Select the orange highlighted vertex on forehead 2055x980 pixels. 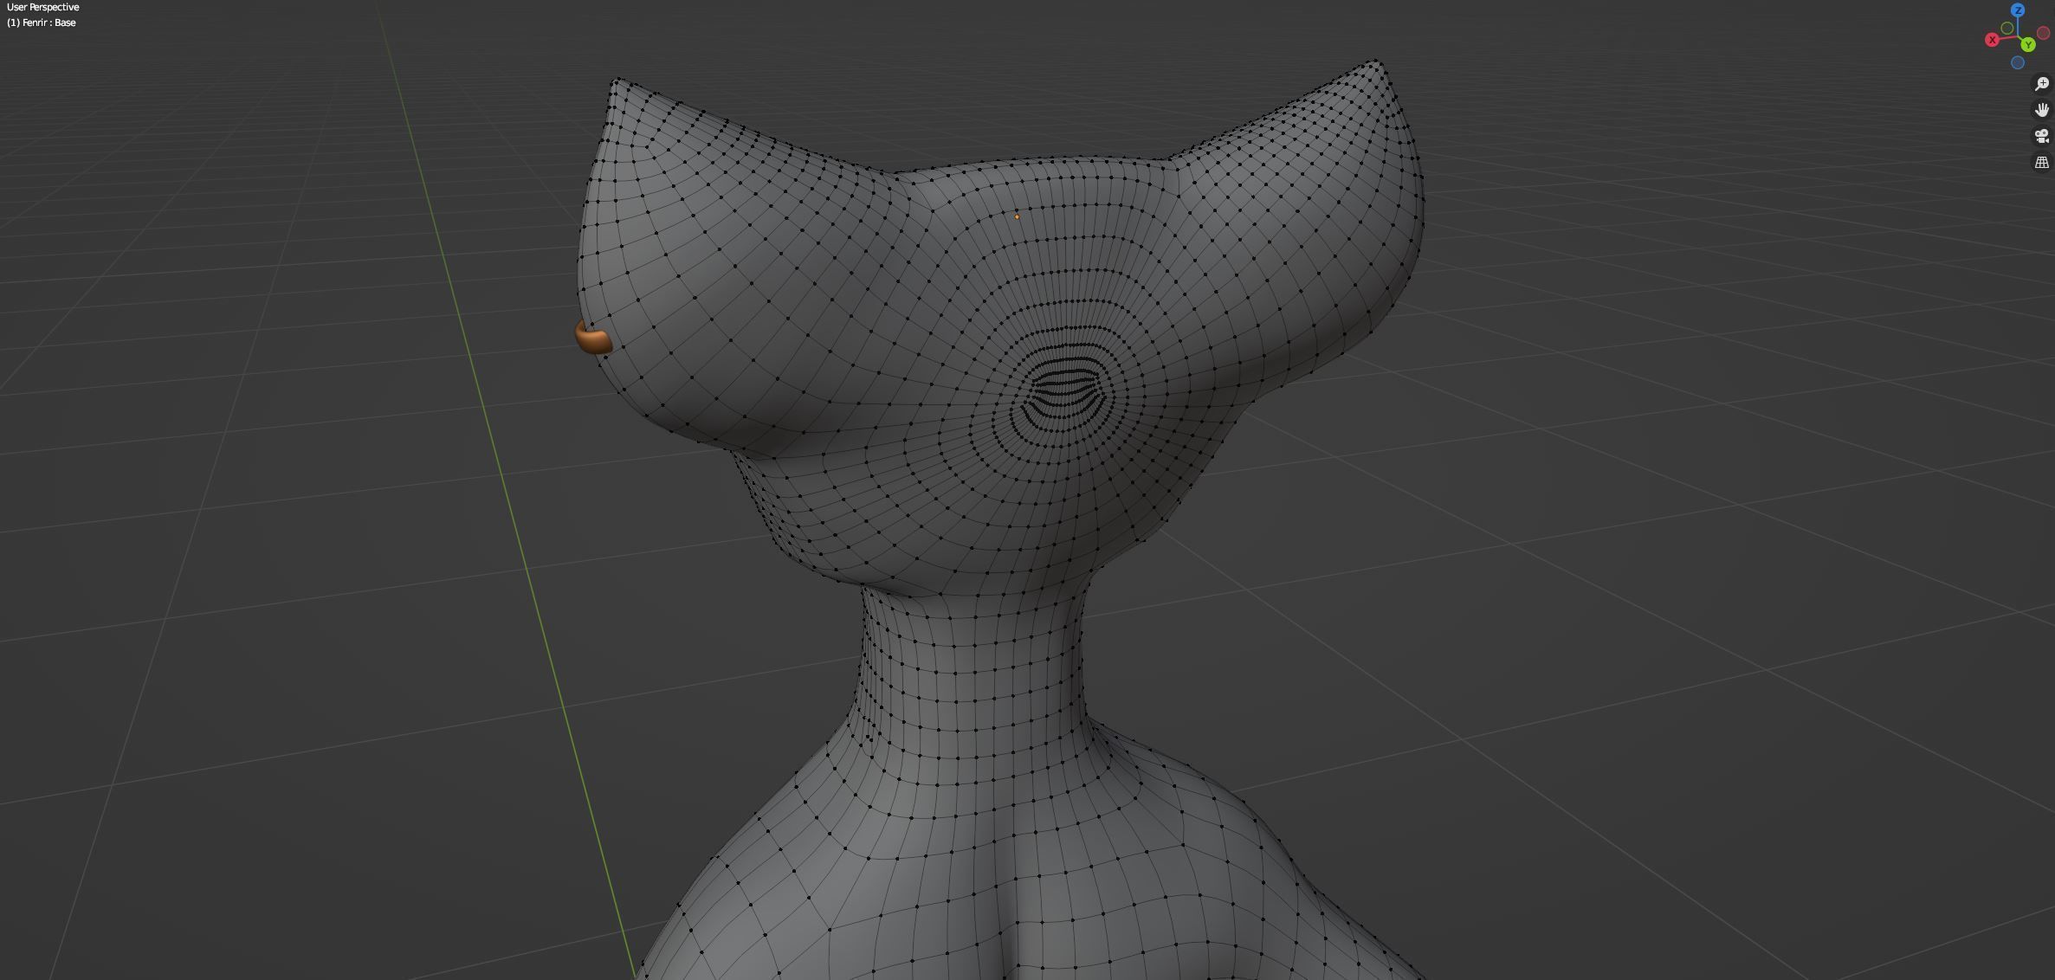(x=1017, y=217)
